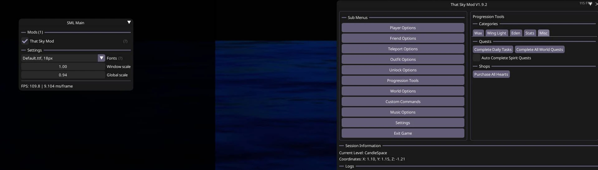Viewport: 598px width, 170px height.
Task: Open Unlock Options sub menu
Action: coord(403,70)
